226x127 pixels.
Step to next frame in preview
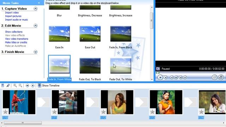pyautogui.click(x=180, y=78)
